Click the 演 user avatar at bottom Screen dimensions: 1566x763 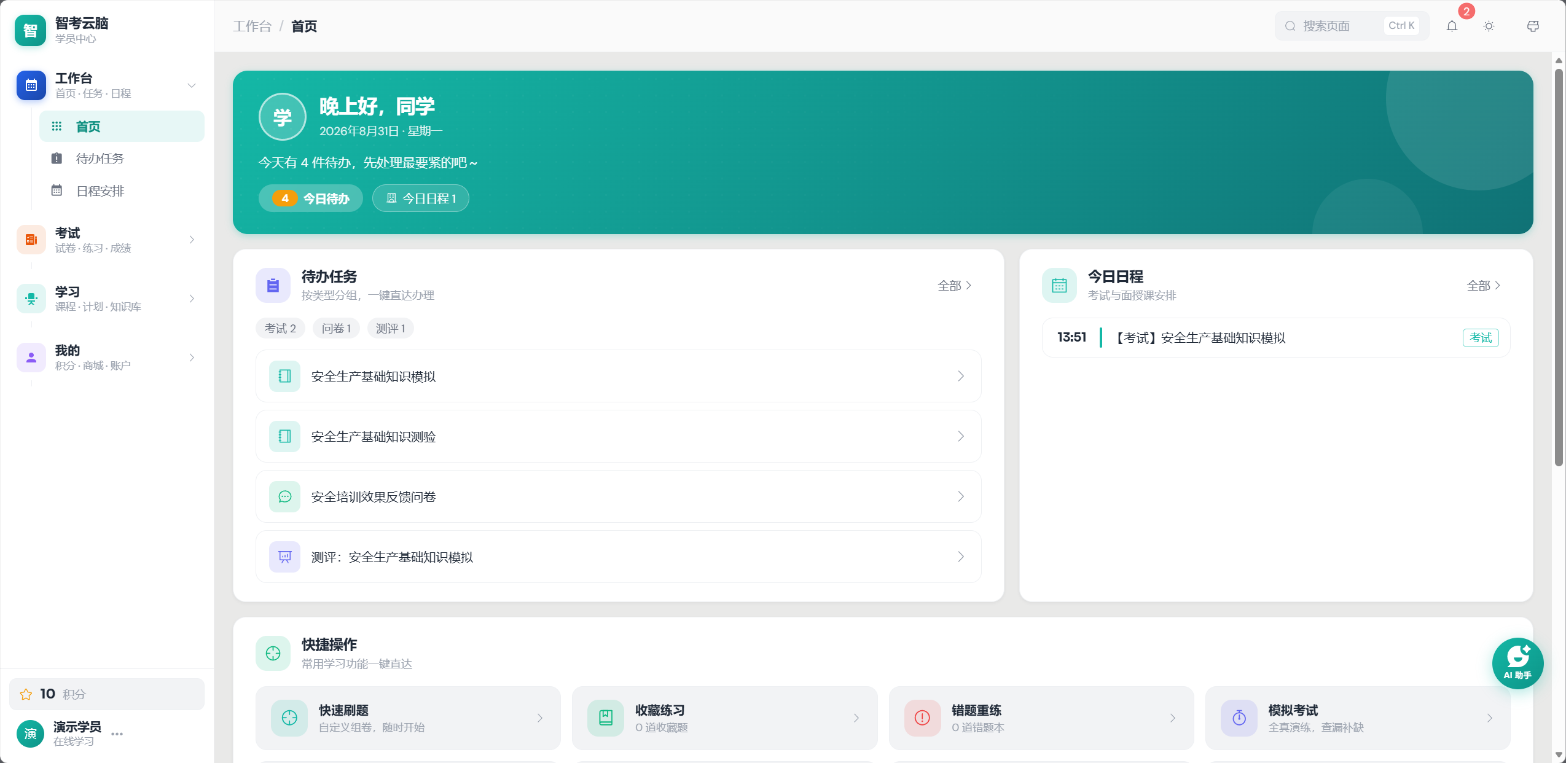(30, 734)
